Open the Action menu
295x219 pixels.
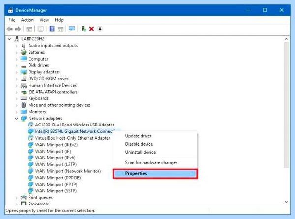click(x=27, y=20)
